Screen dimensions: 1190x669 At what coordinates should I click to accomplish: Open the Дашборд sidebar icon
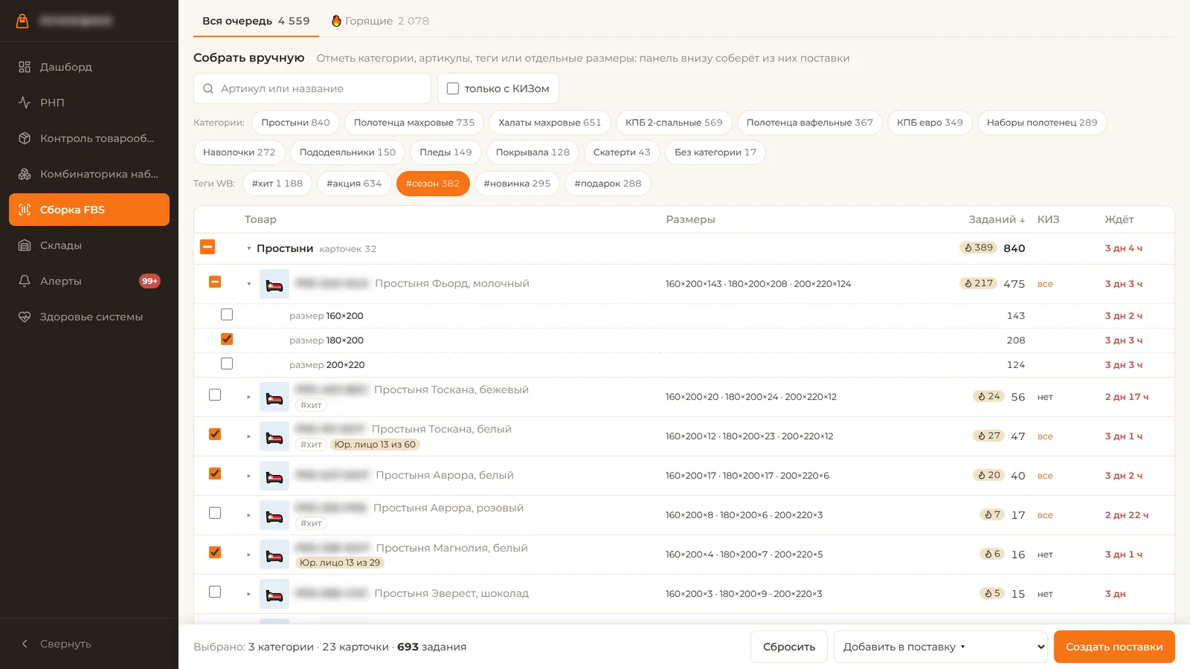click(25, 67)
